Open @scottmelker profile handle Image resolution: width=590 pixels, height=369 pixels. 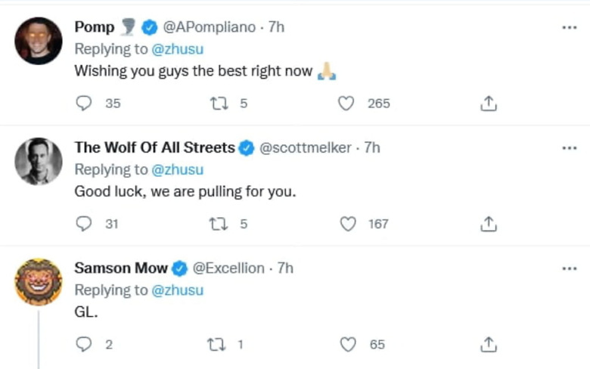click(x=306, y=147)
